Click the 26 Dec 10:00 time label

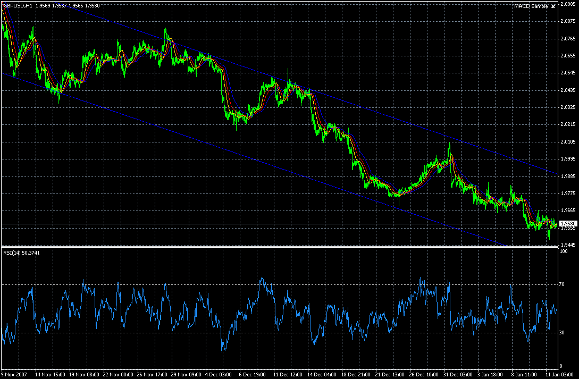pyautogui.click(x=425, y=375)
